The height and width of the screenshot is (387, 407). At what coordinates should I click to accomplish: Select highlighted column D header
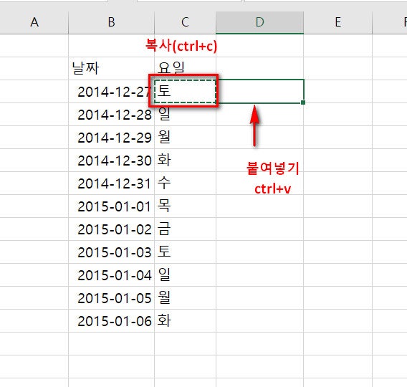260,22
